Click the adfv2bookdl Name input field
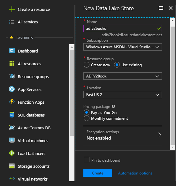 click(x=123, y=28)
